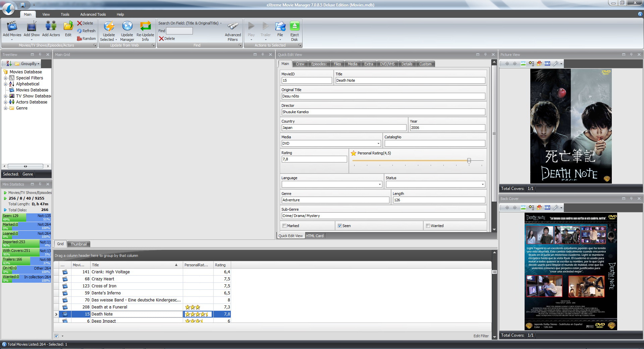Open the Status dropdown
Image resolution: width=644 pixels, height=349 pixels.
(x=483, y=184)
